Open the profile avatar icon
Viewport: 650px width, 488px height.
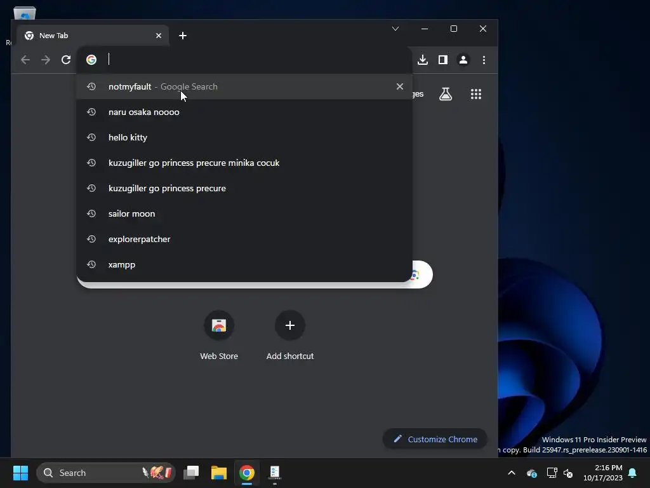coord(463,60)
